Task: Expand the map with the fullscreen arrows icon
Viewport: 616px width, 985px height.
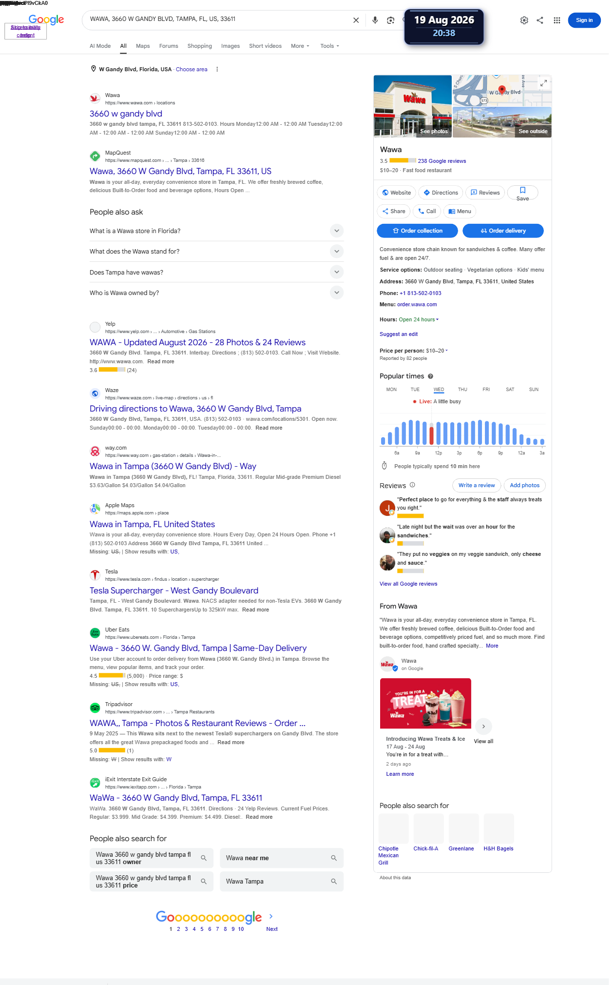Action: (543, 83)
